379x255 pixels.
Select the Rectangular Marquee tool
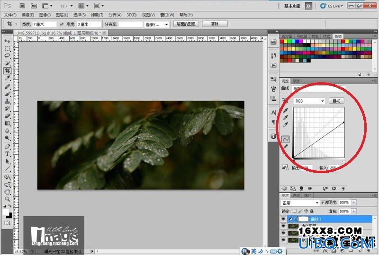tap(7, 49)
